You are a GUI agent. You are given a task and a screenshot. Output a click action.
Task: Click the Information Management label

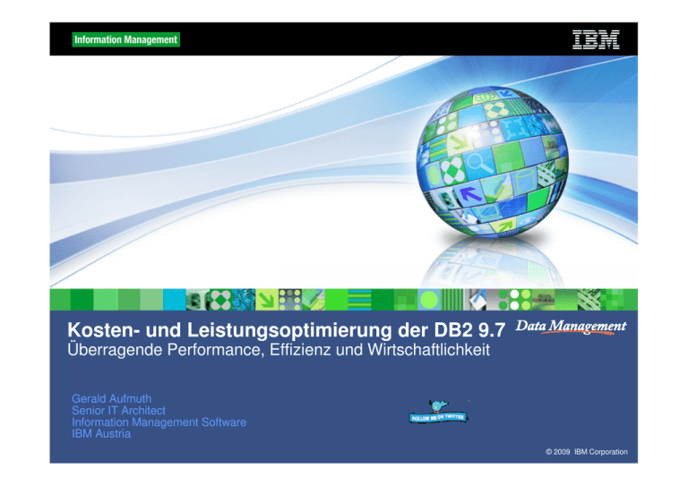125,39
